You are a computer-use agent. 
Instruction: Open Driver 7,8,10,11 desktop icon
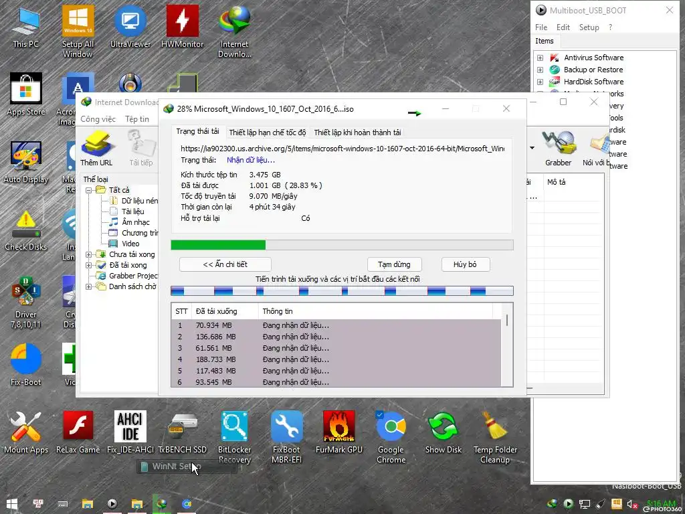pyautogui.click(x=26, y=303)
